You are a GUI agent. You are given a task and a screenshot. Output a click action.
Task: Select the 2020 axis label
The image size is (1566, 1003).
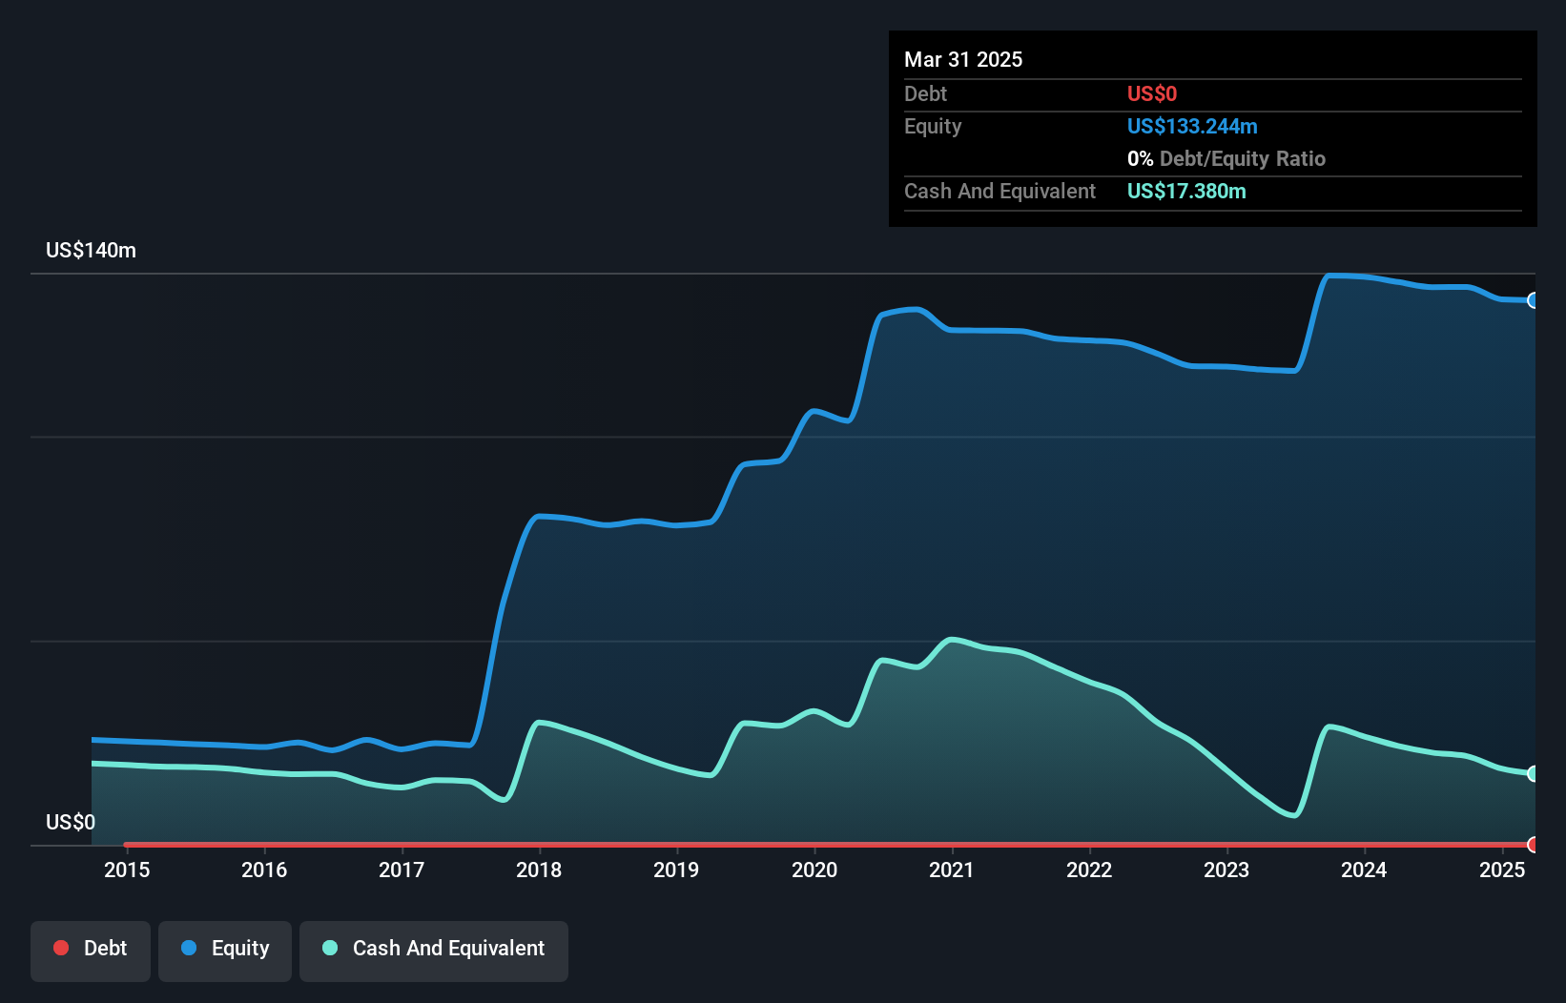pyautogui.click(x=814, y=870)
